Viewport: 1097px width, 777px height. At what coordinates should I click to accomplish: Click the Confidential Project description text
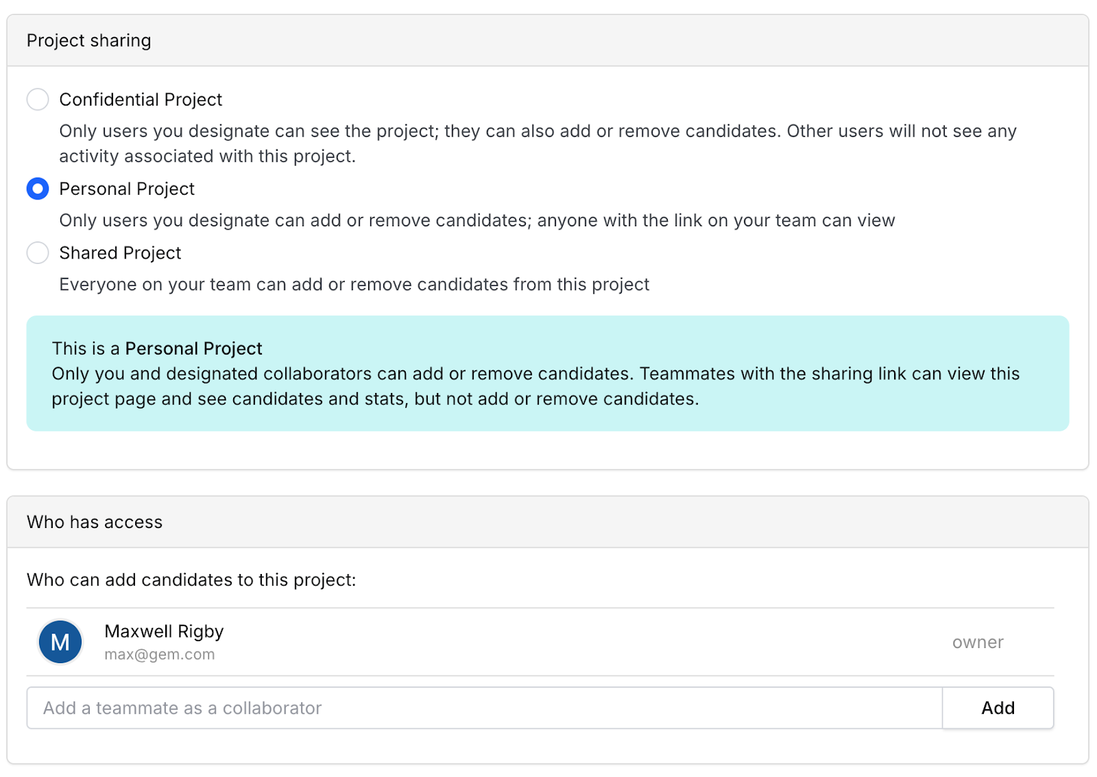click(x=538, y=143)
